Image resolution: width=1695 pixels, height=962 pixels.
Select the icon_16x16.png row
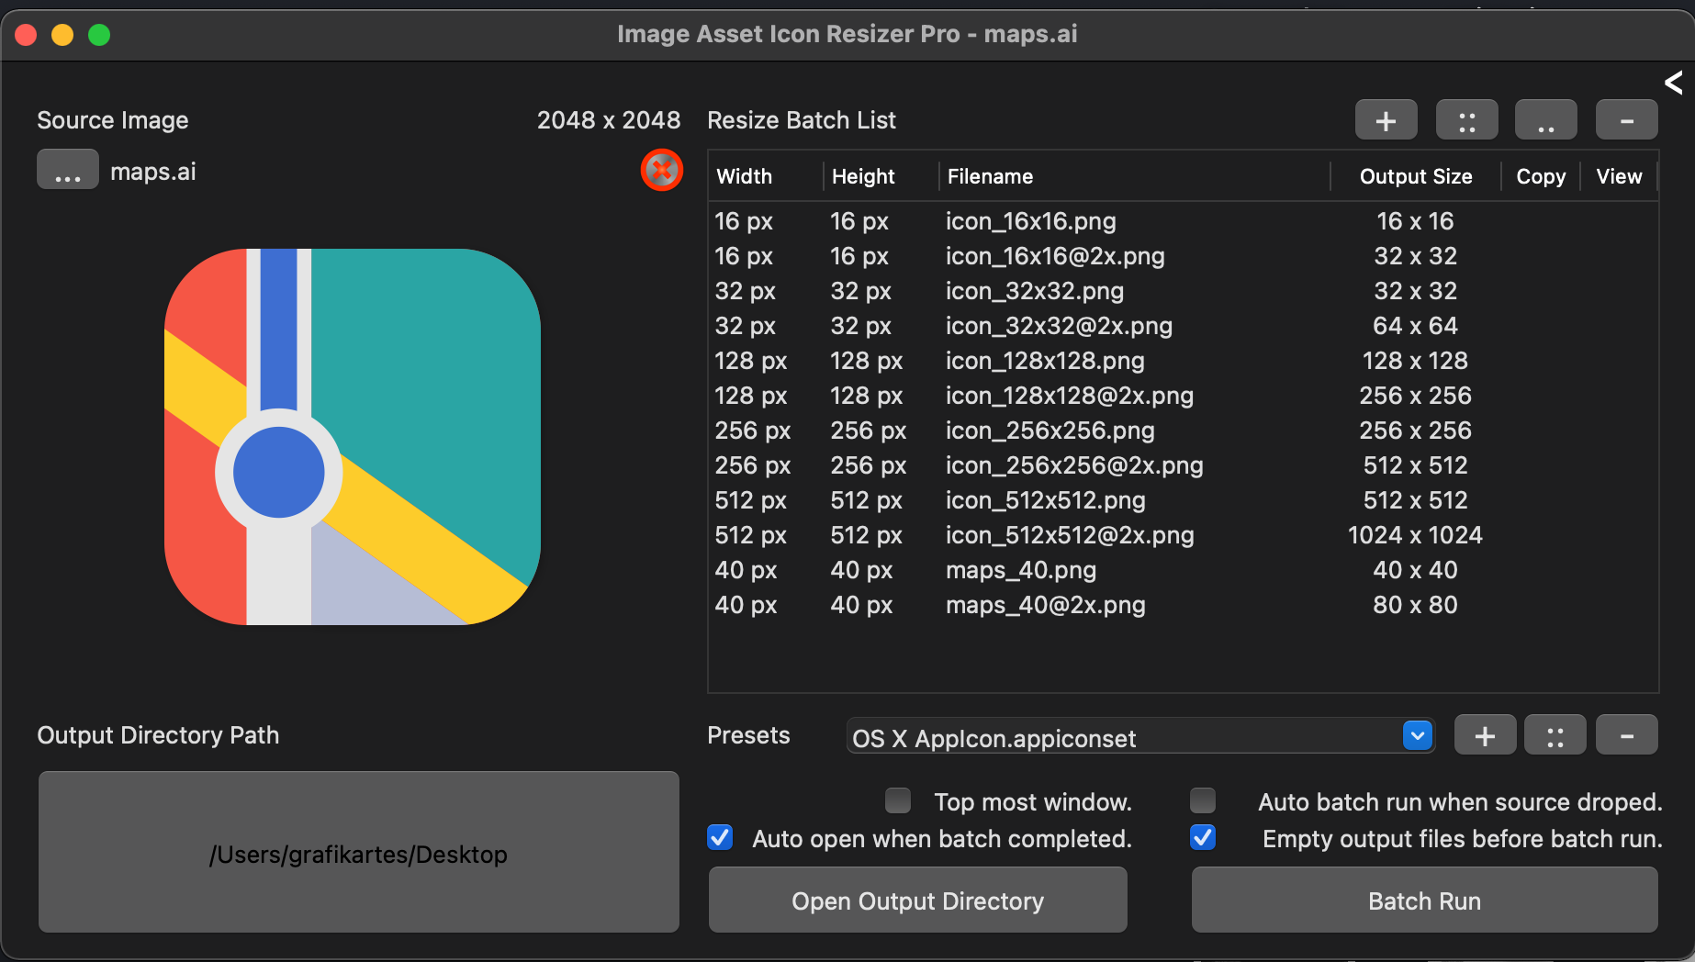point(1183,221)
